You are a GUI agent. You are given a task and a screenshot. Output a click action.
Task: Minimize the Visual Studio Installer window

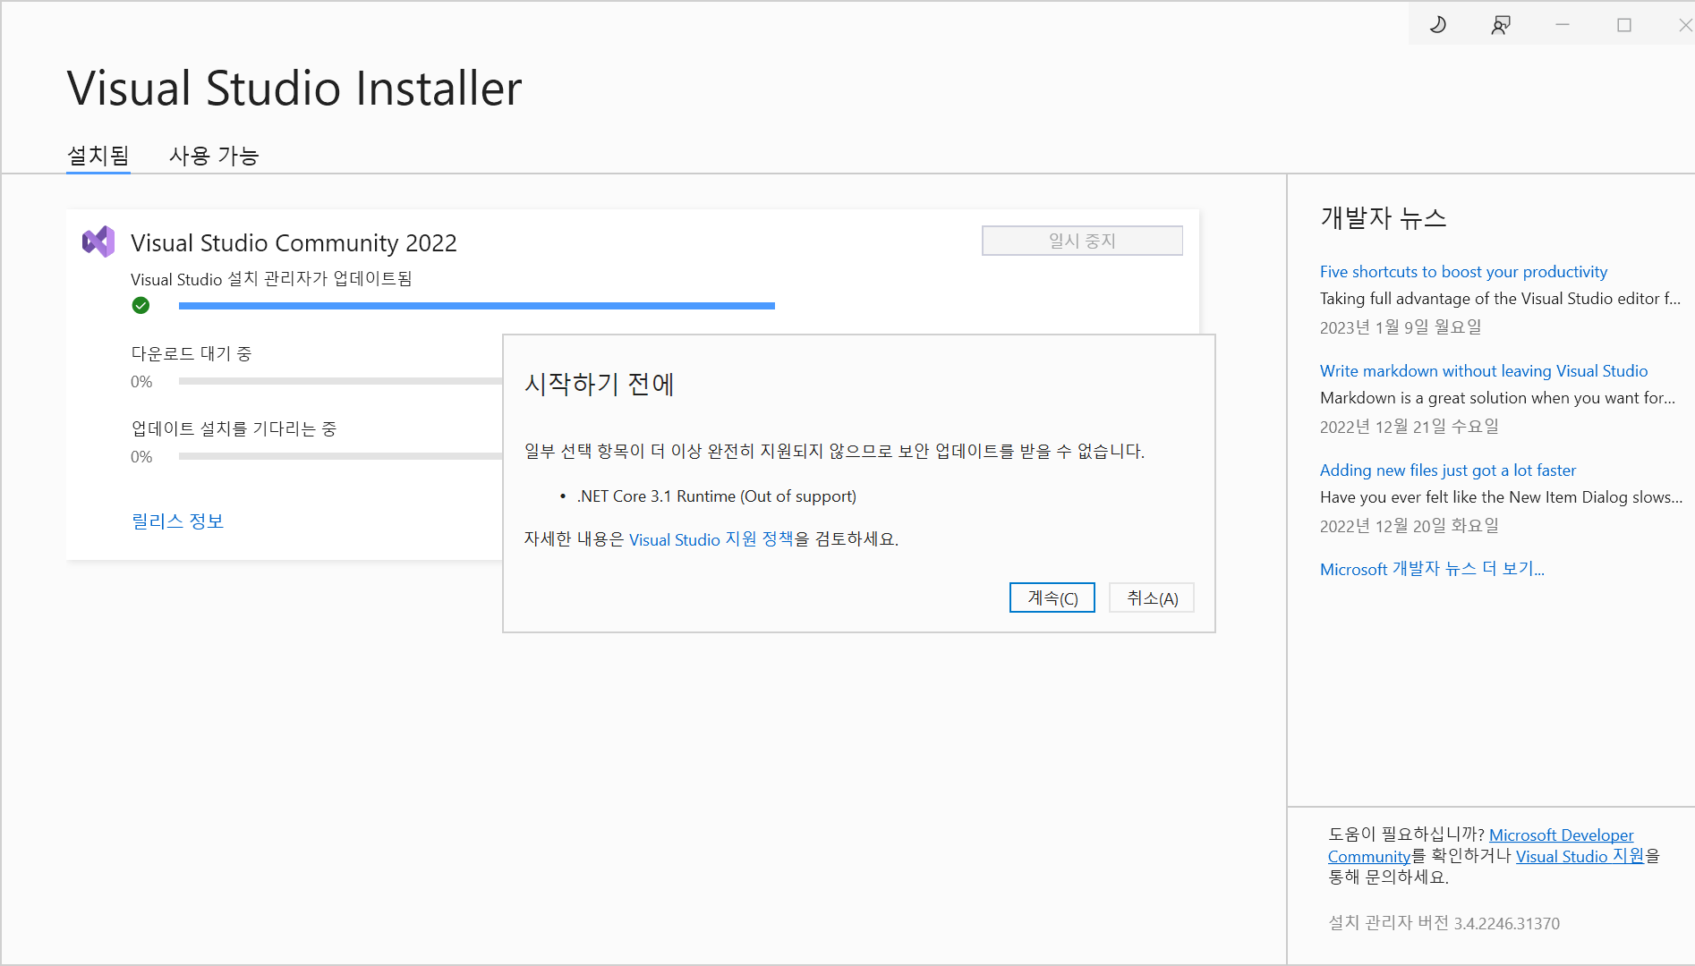pos(1563,24)
